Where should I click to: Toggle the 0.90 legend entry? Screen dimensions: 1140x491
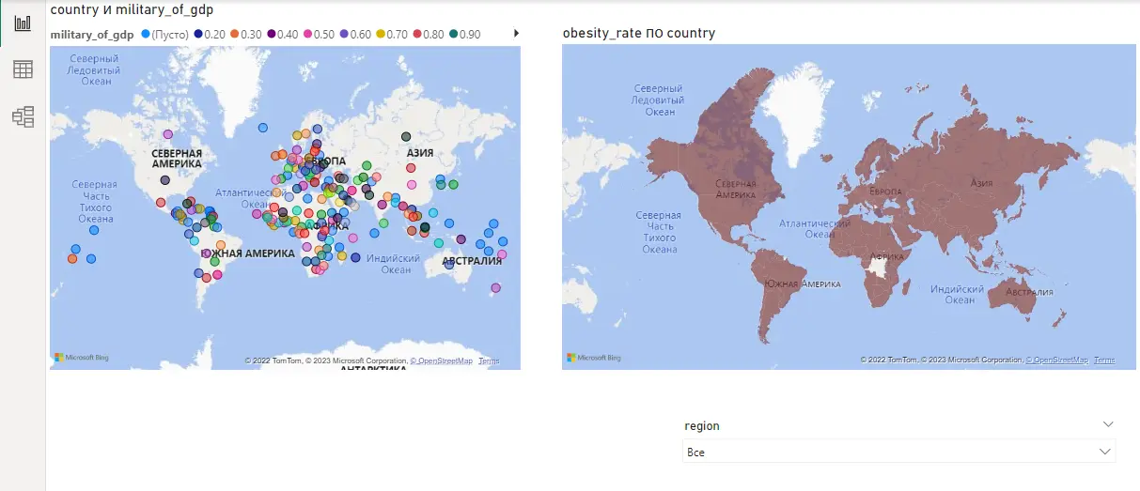463,34
